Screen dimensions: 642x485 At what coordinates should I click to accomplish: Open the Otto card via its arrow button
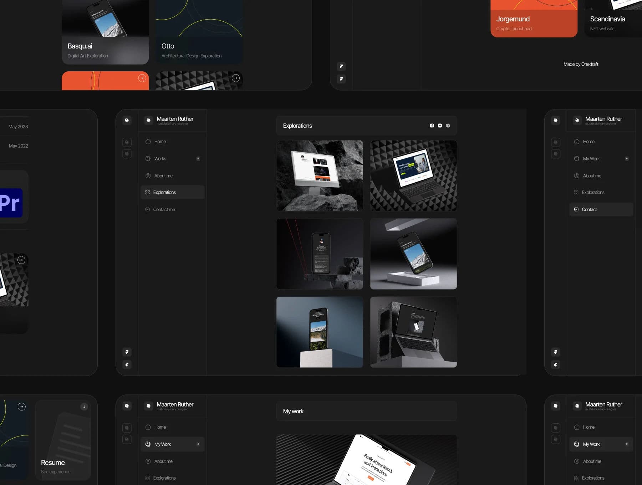point(235,78)
